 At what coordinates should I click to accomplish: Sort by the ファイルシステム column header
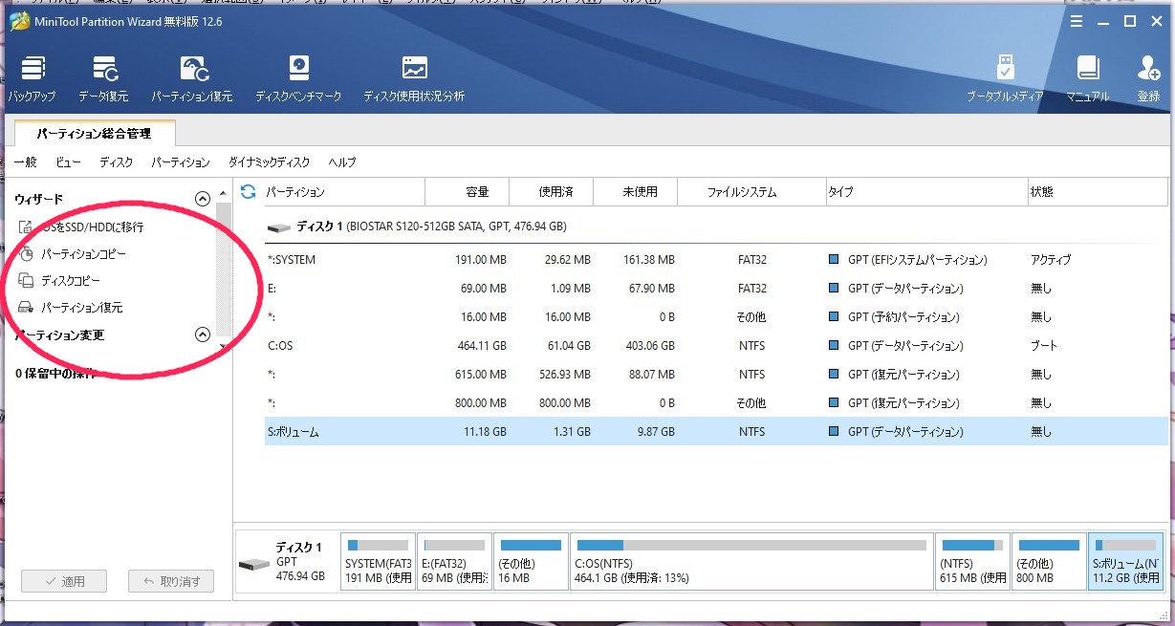click(x=741, y=192)
